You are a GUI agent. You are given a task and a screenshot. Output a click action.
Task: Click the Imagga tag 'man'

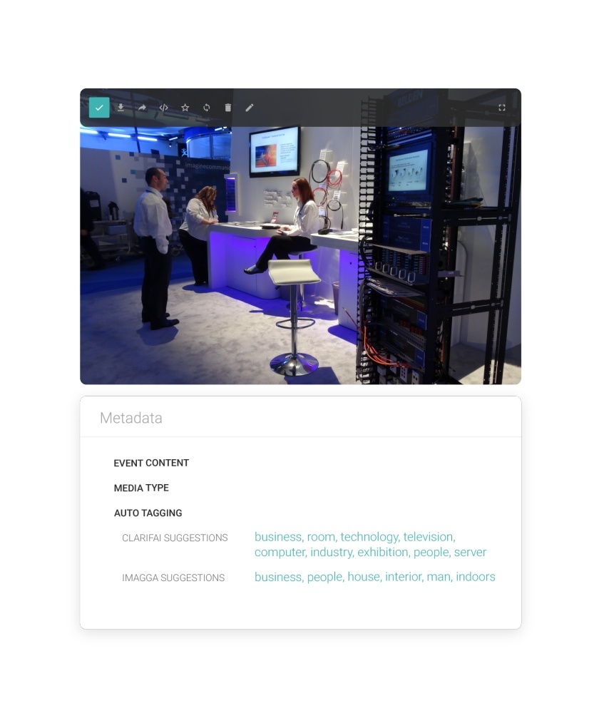[439, 577]
